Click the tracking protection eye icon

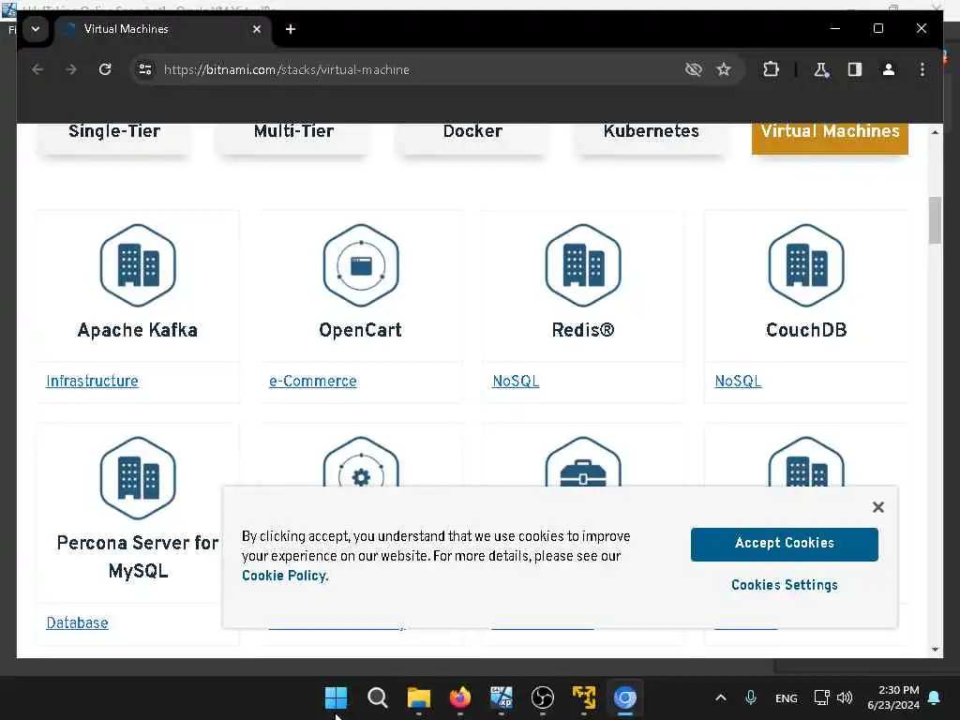point(693,69)
